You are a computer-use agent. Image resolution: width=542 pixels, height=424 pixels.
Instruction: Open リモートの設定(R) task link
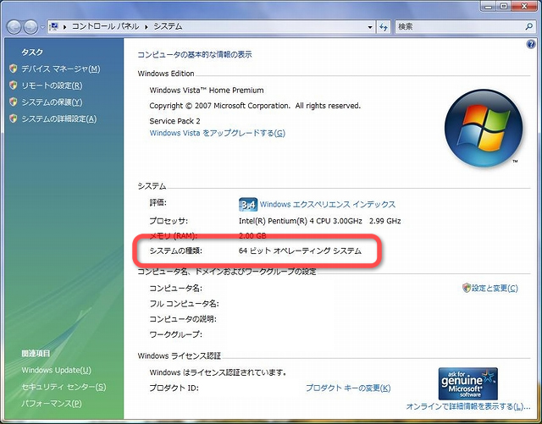coord(52,85)
